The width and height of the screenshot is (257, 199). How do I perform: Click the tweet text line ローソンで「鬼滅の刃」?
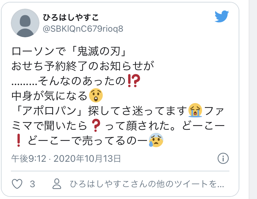tap(69, 51)
